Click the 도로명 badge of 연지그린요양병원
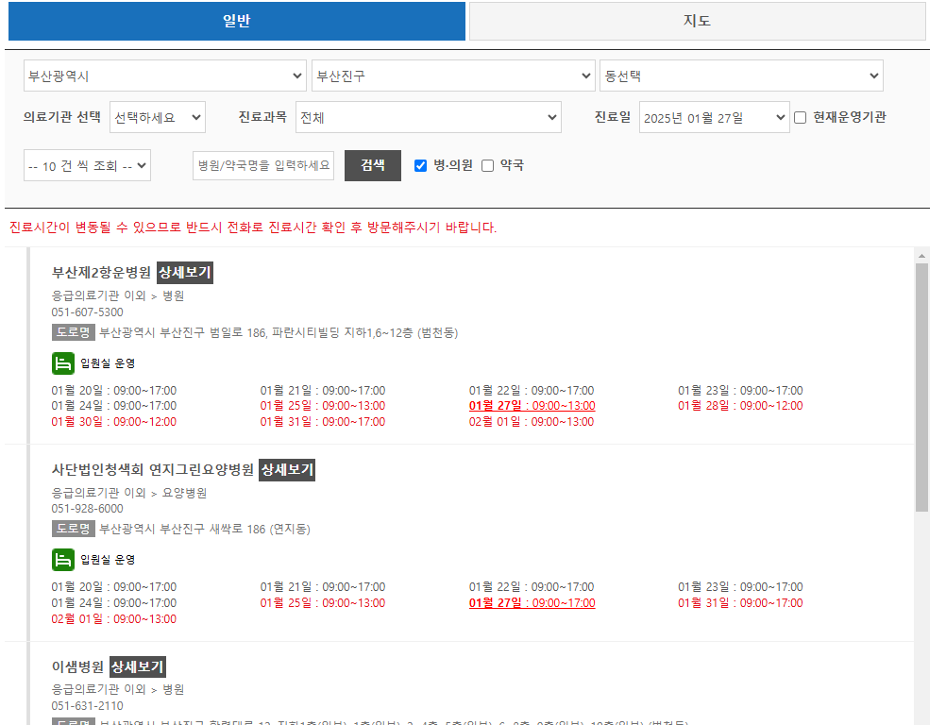 coord(73,529)
